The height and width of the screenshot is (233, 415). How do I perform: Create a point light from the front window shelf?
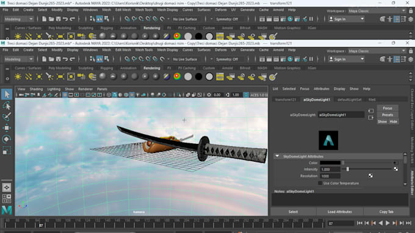click(39, 77)
